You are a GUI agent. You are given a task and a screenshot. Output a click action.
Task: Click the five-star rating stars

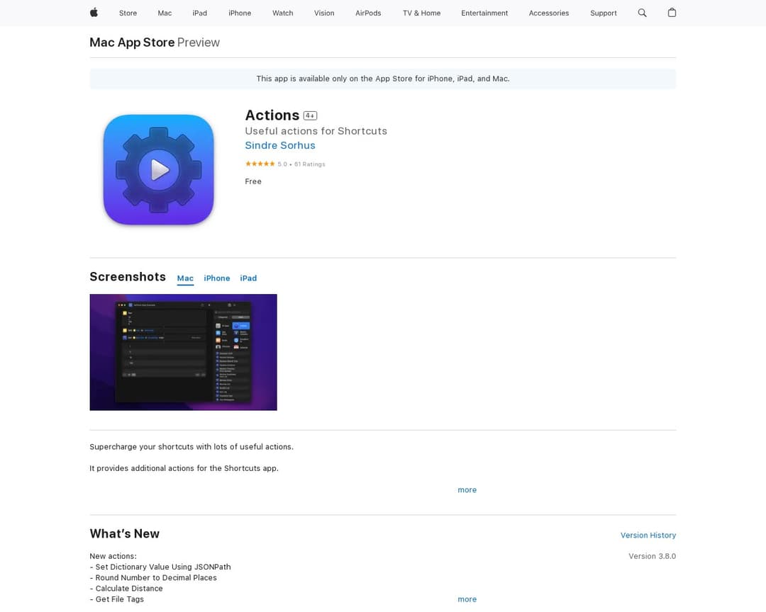260,164
